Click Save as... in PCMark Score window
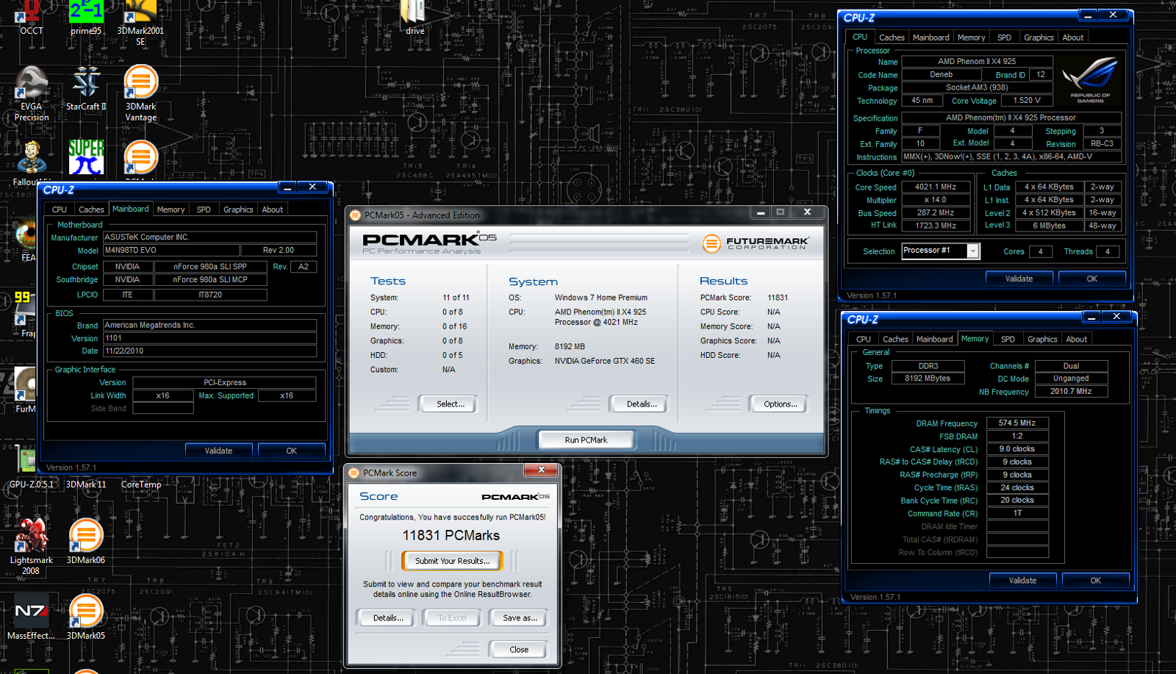This screenshot has height=674, width=1176. (x=520, y=618)
